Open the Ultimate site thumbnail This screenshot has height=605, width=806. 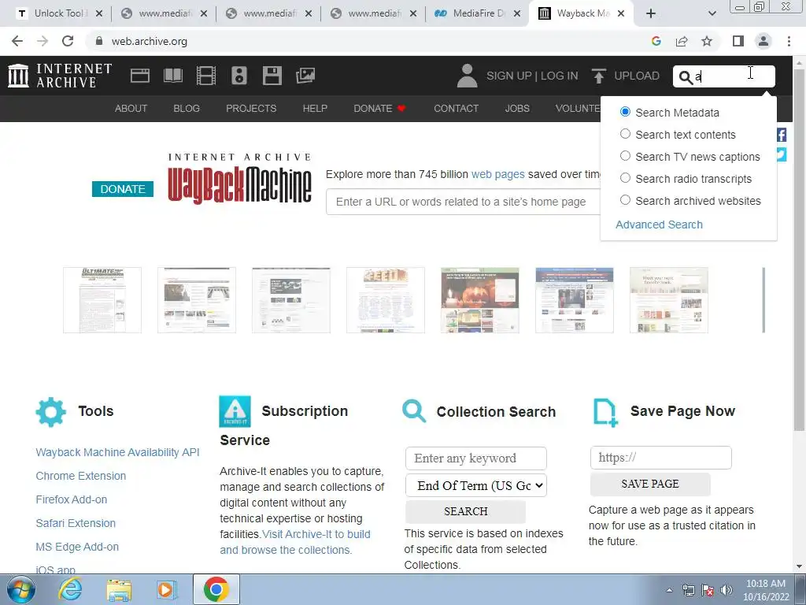(102, 300)
